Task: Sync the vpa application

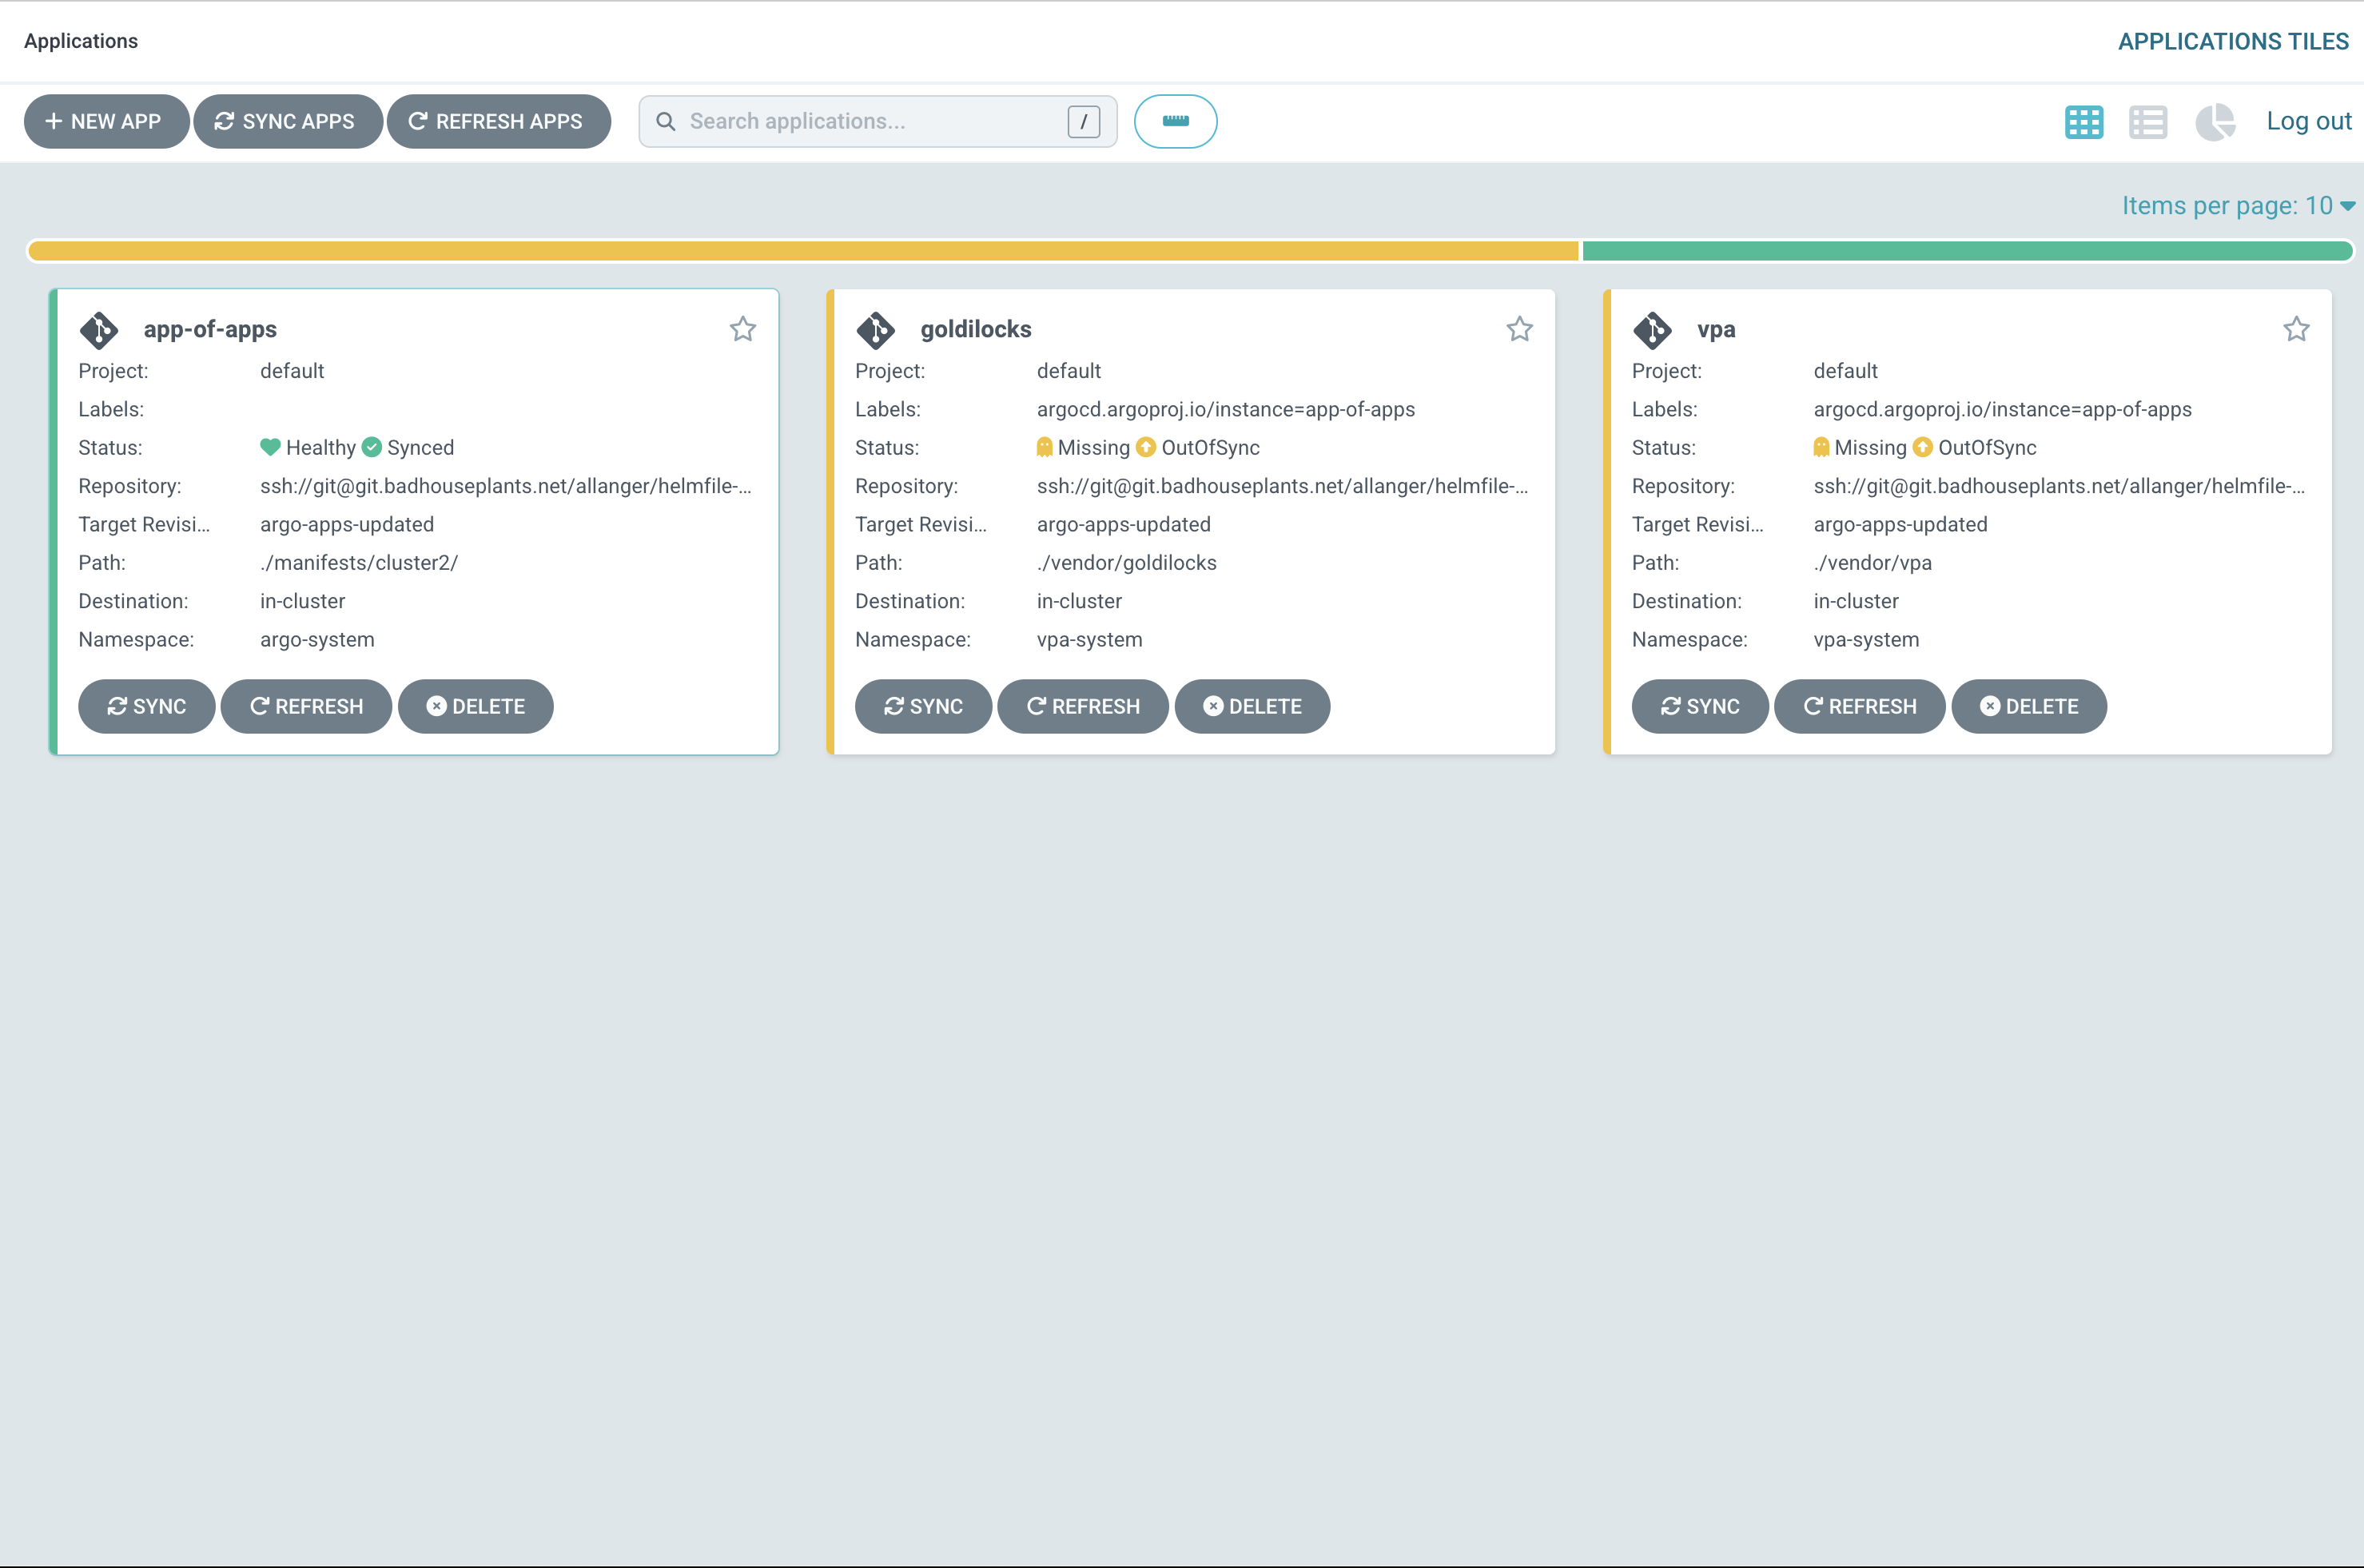Action: [x=1701, y=707]
